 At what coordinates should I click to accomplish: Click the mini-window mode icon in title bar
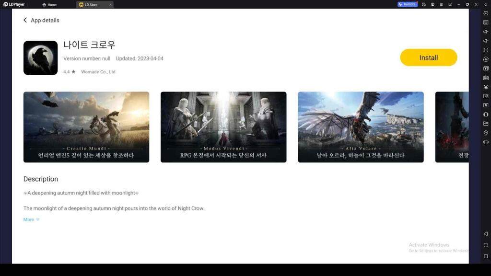pyautogui.click(x=450, y=4)
